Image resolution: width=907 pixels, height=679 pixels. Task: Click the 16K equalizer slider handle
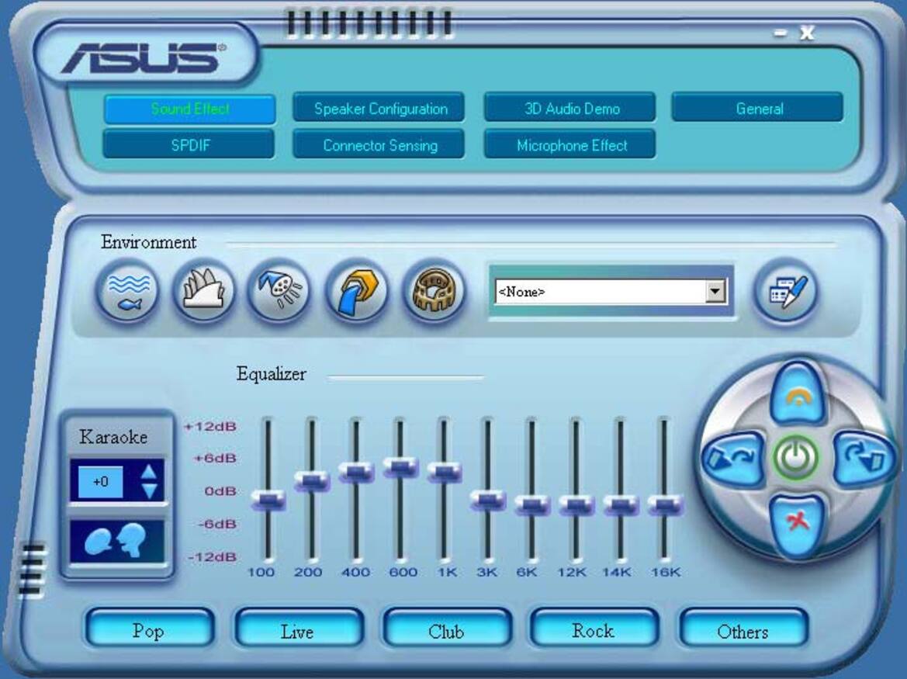pyautogui.click(x=665, y=505)
